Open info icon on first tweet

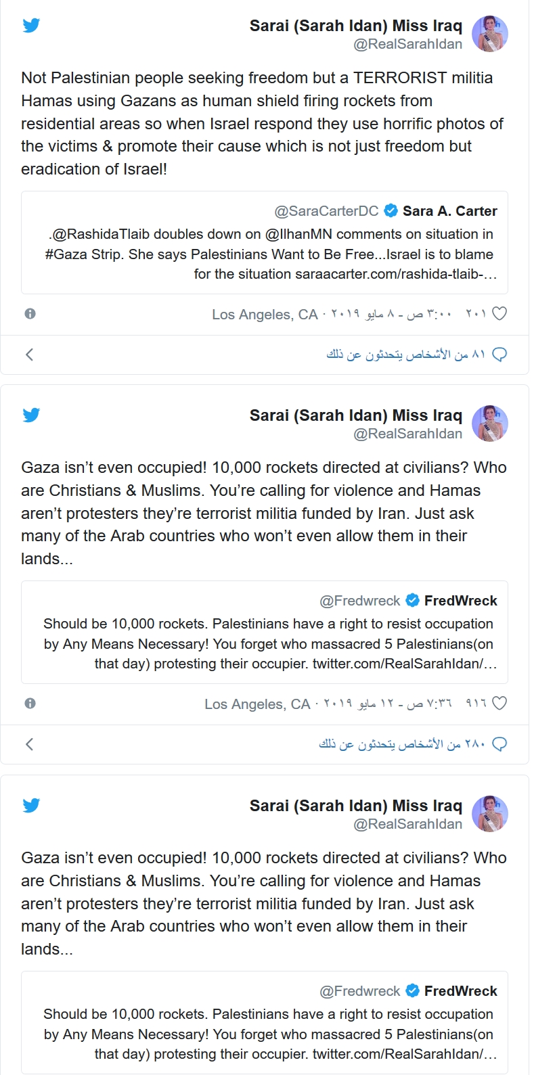[30, 314]
